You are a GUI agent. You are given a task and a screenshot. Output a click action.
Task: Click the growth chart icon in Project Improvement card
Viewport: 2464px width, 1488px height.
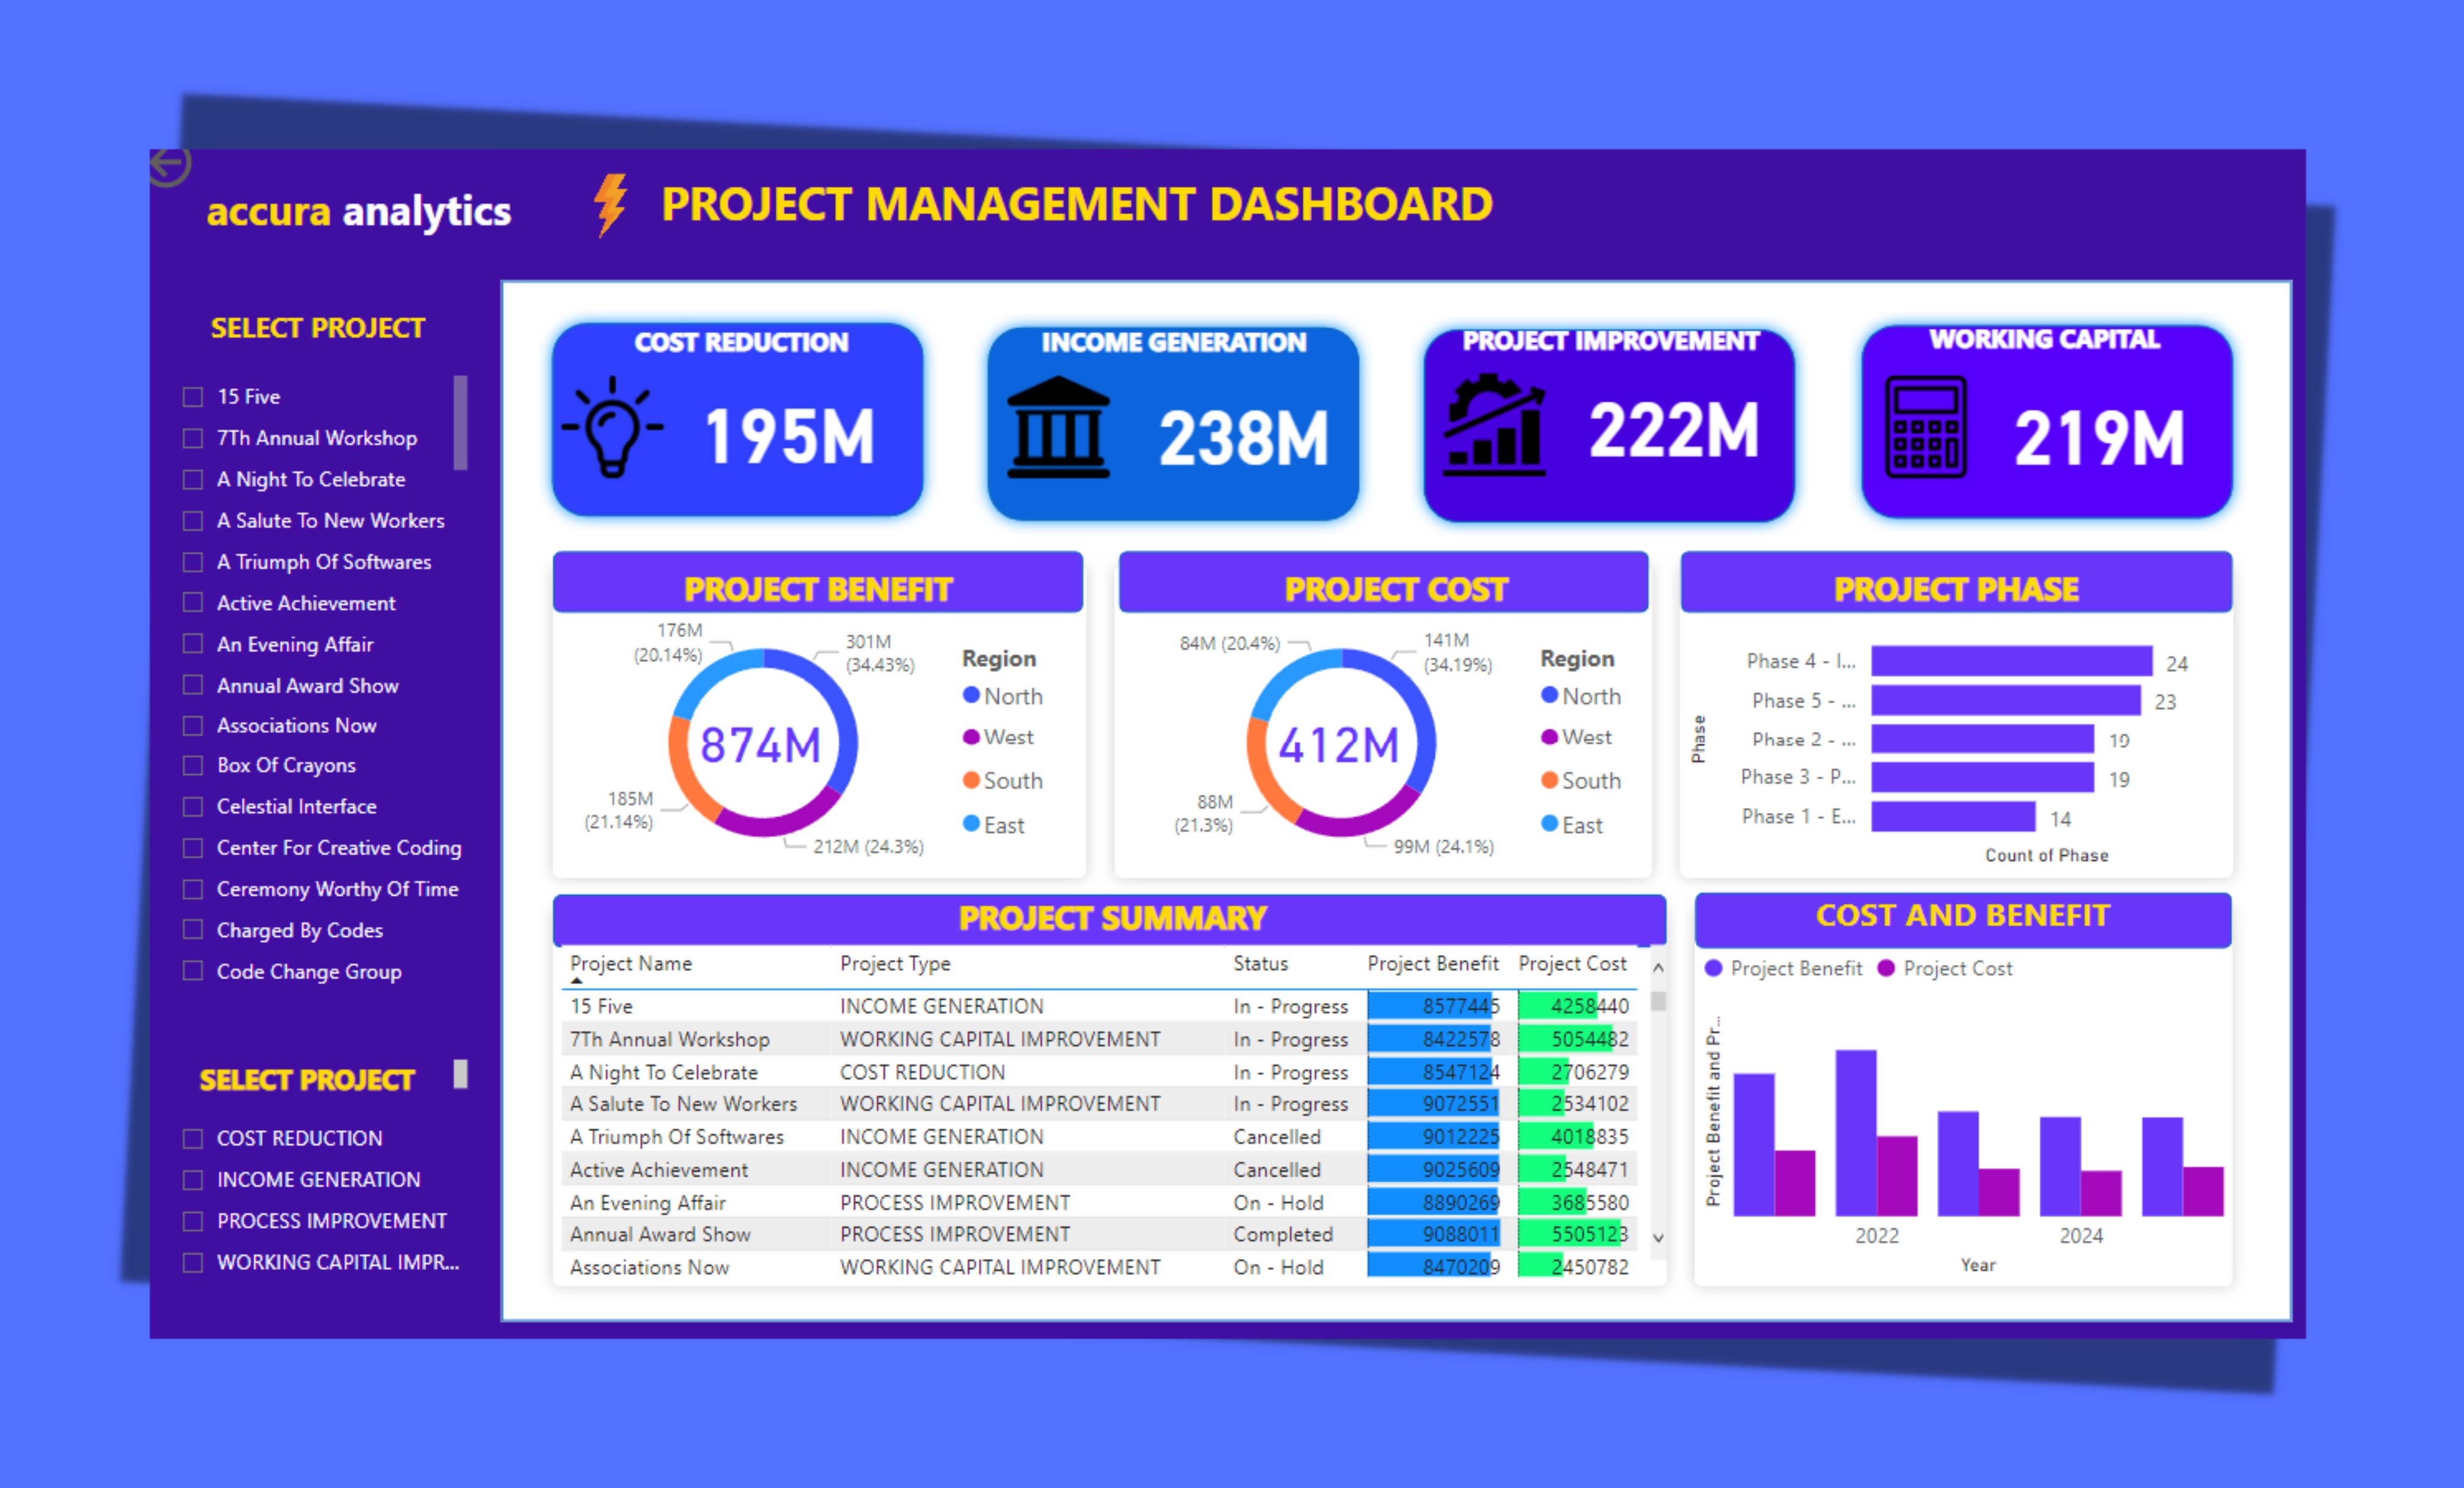(1494, 424)
